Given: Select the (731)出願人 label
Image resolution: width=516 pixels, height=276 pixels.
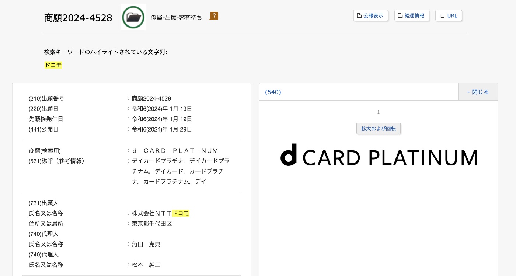Looking at the screenshot, I should 43,203.
